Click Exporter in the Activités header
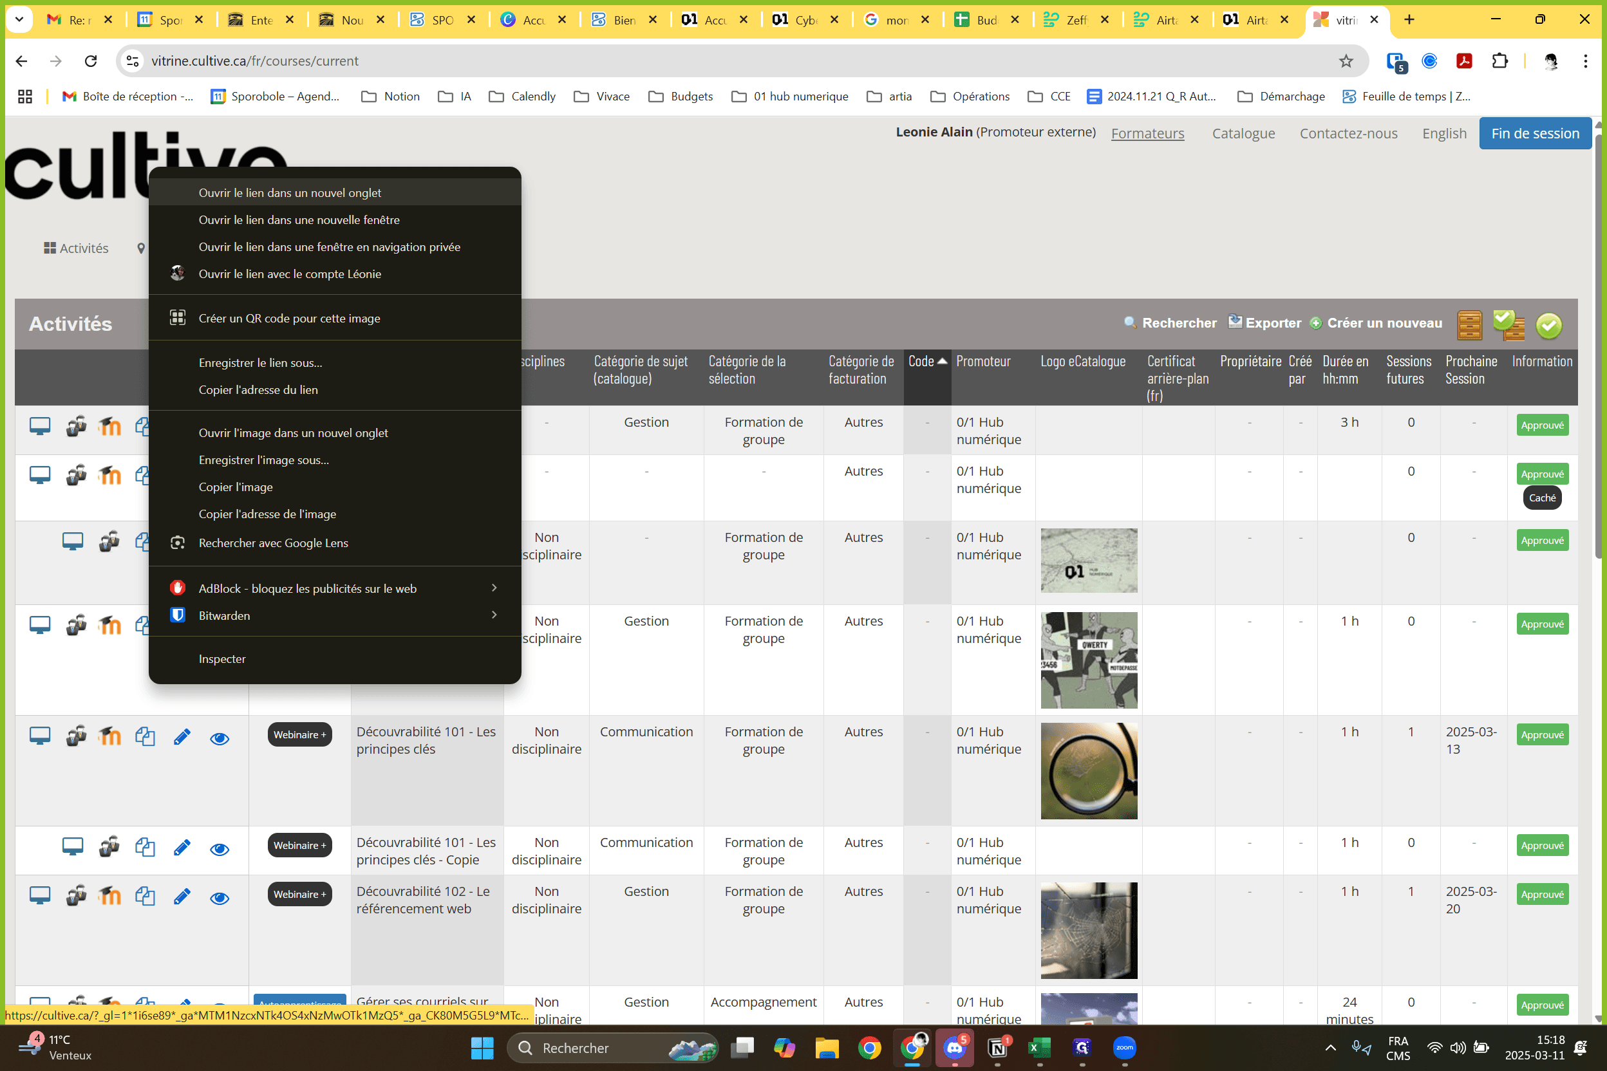The image size is (1607, 1071). [x=1264, y=323]
